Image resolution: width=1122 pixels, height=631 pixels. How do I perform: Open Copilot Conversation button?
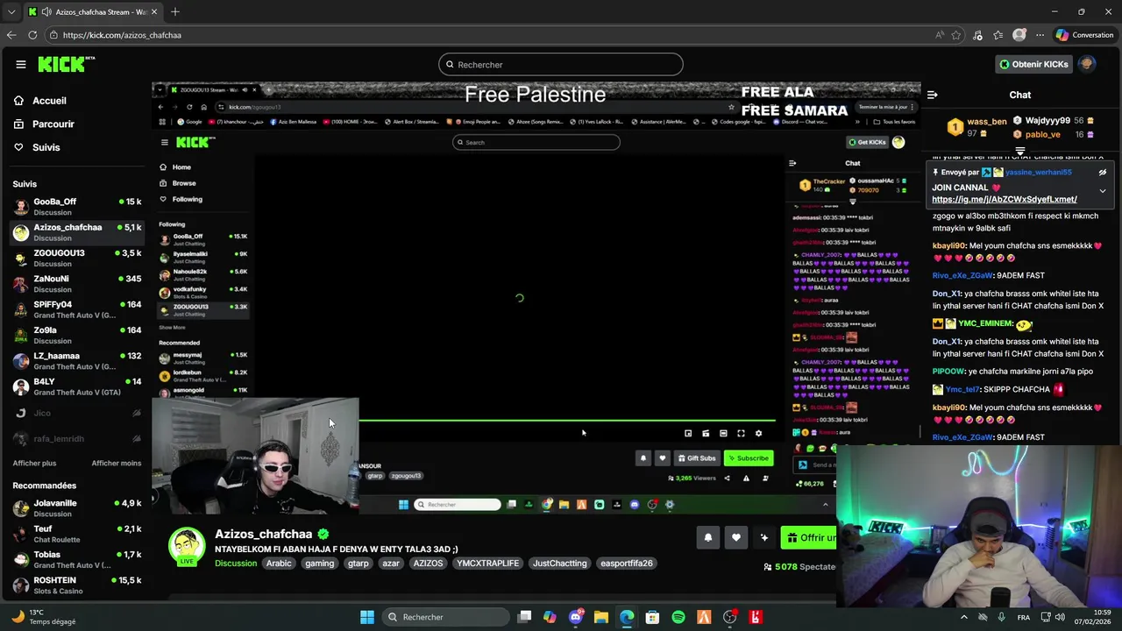1084,35
